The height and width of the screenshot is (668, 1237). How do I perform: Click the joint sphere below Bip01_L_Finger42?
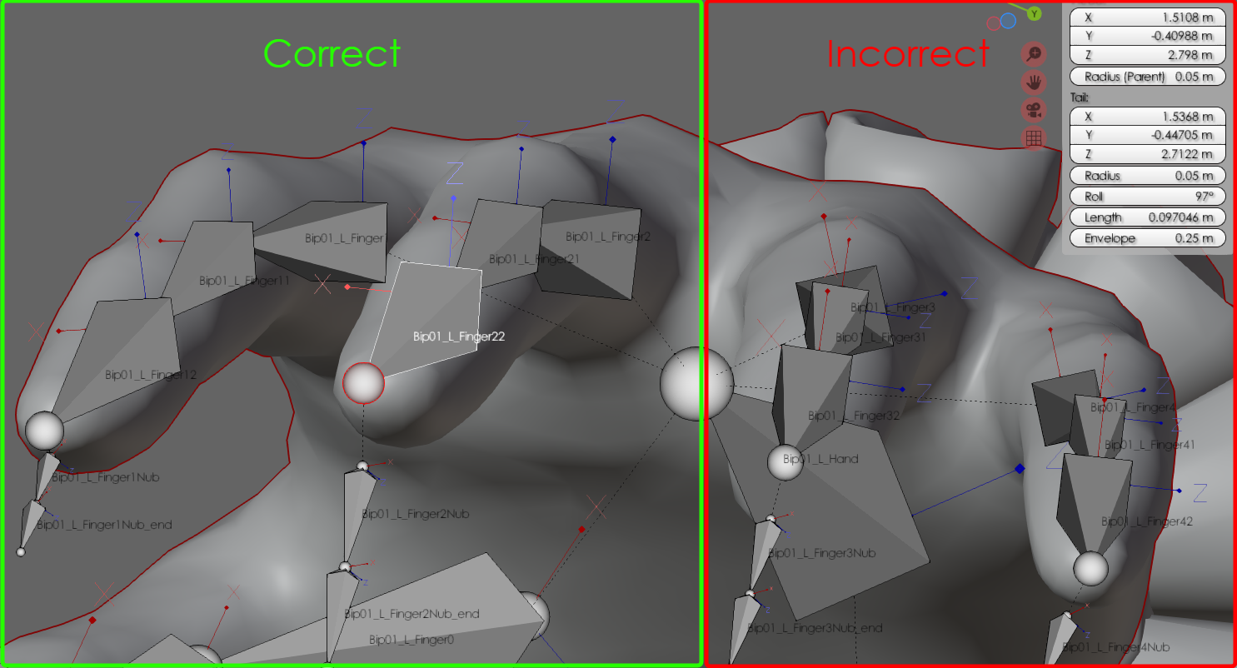click(1090, 570)
